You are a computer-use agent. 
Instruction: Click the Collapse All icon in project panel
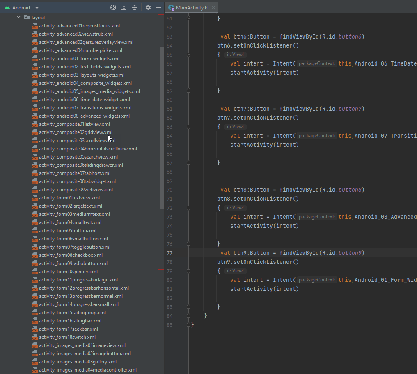[x=135, y=7]
